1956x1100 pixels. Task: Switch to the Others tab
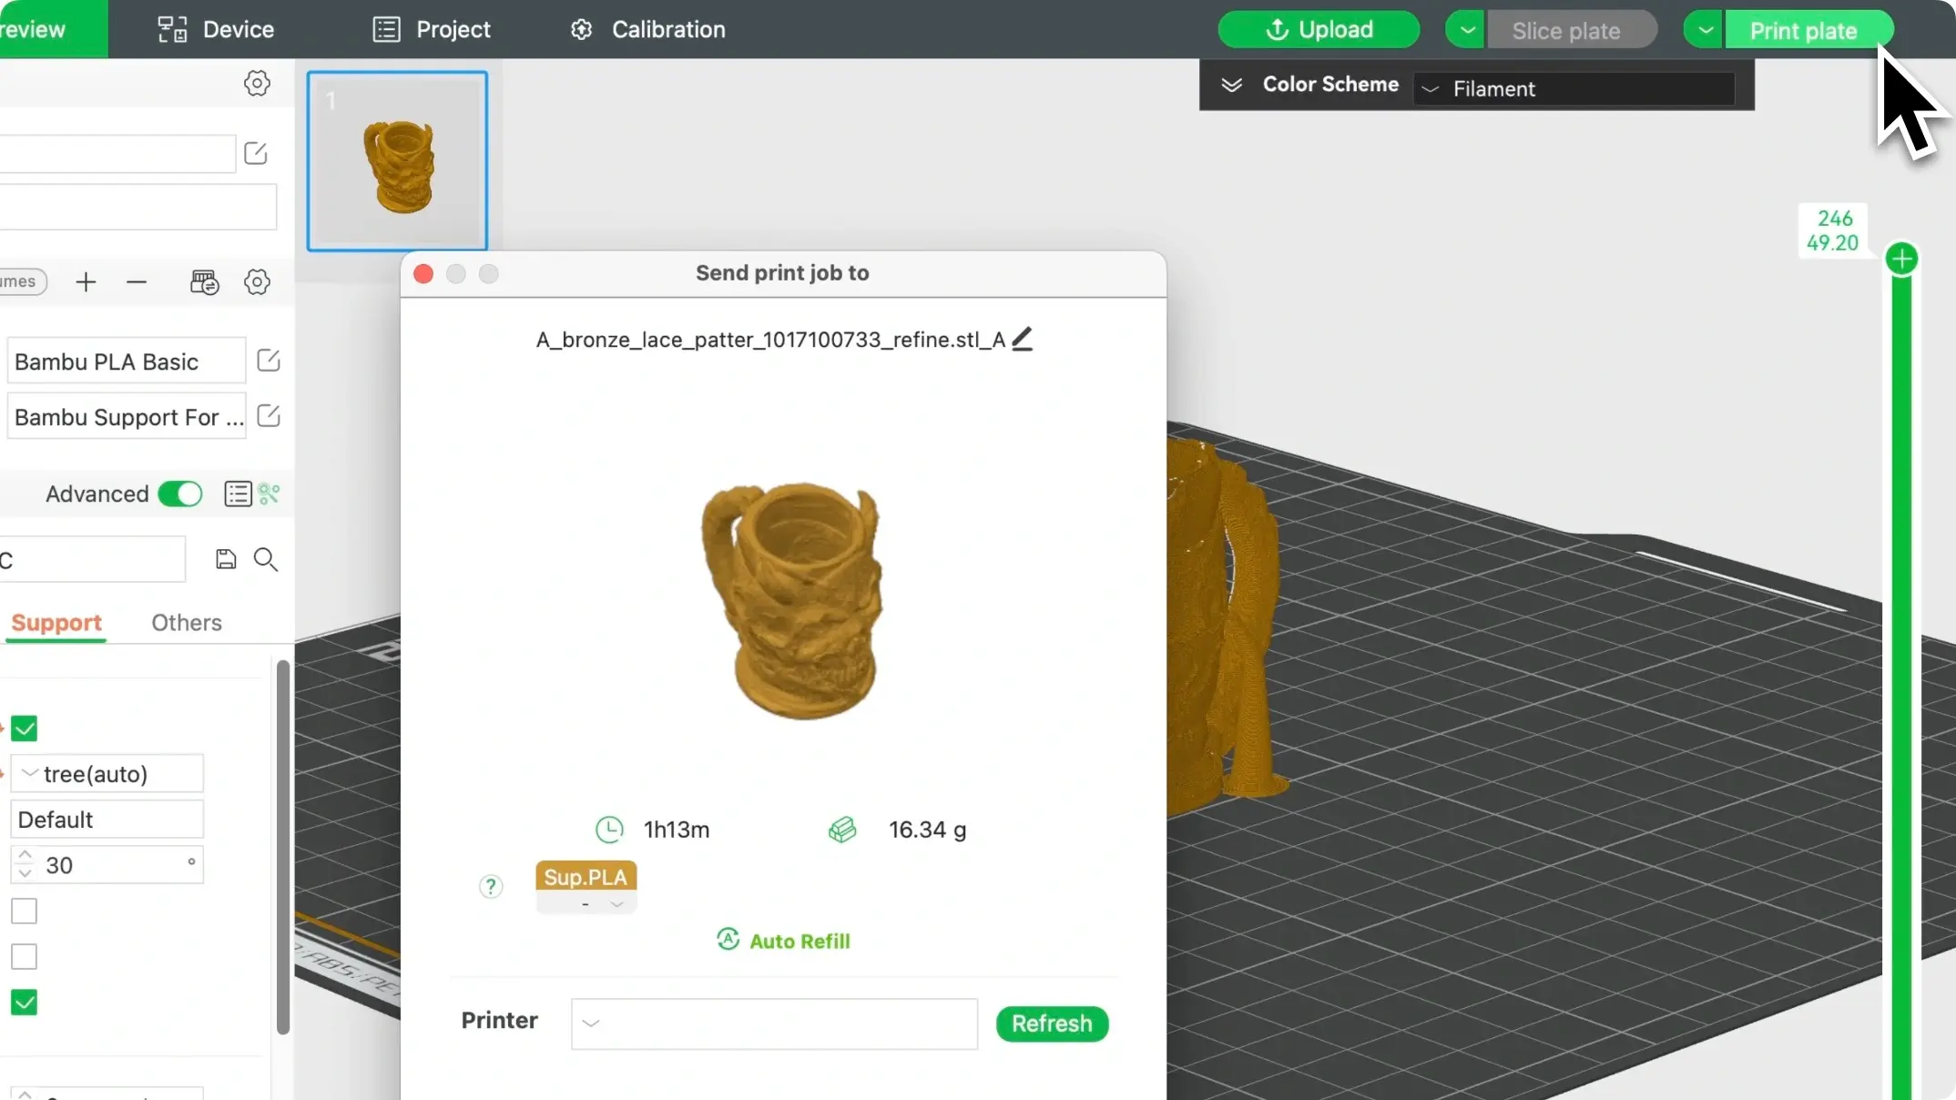pos(186,623)
